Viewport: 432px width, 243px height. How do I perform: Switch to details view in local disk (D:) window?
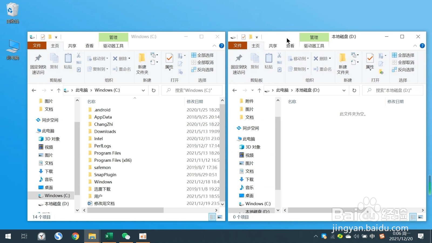point(413,217)
